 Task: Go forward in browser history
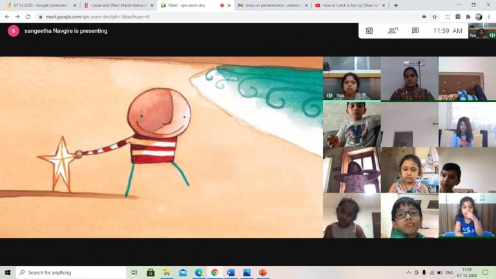click(x=17, y=17)
